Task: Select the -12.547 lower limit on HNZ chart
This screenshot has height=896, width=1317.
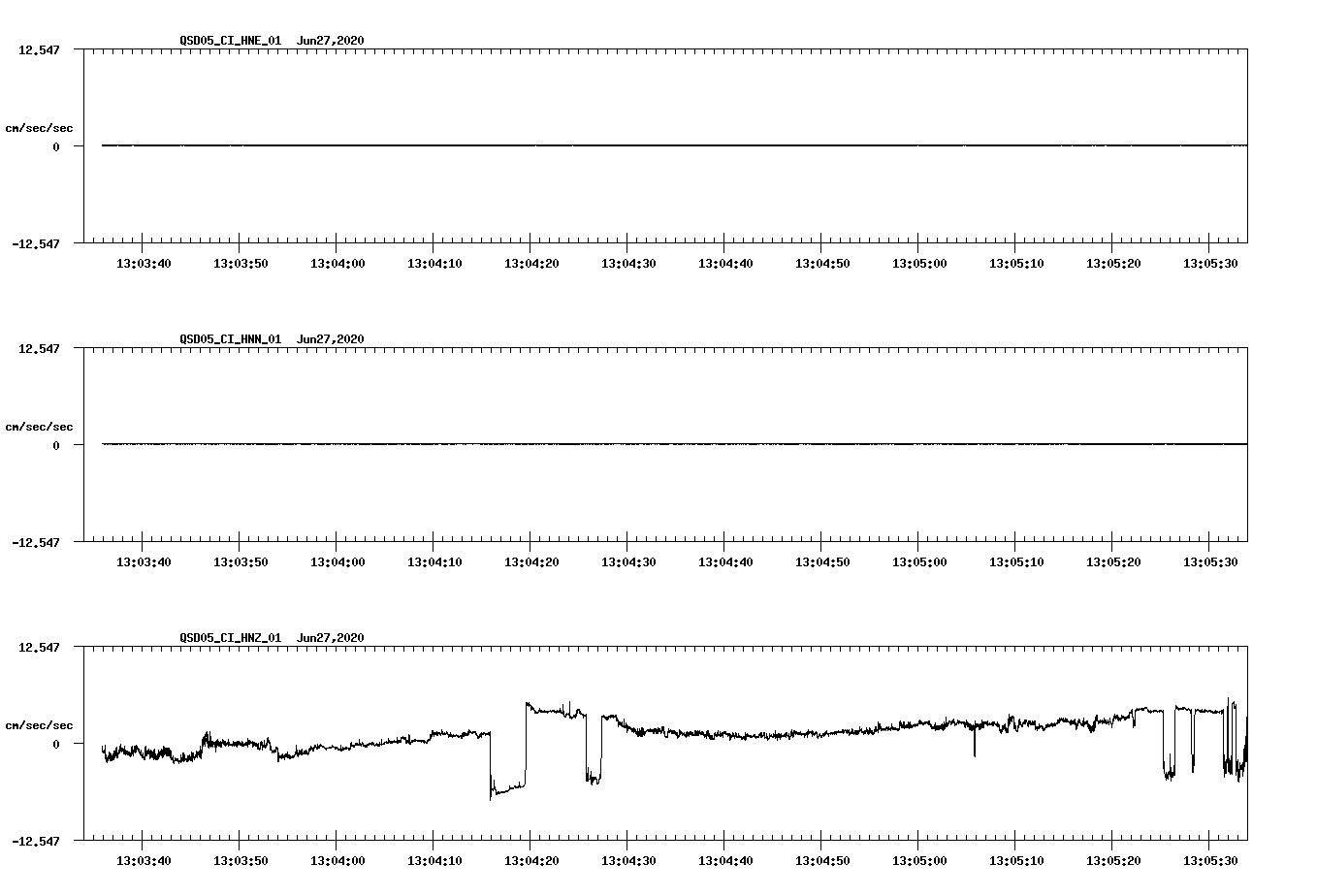Action: 36,841
